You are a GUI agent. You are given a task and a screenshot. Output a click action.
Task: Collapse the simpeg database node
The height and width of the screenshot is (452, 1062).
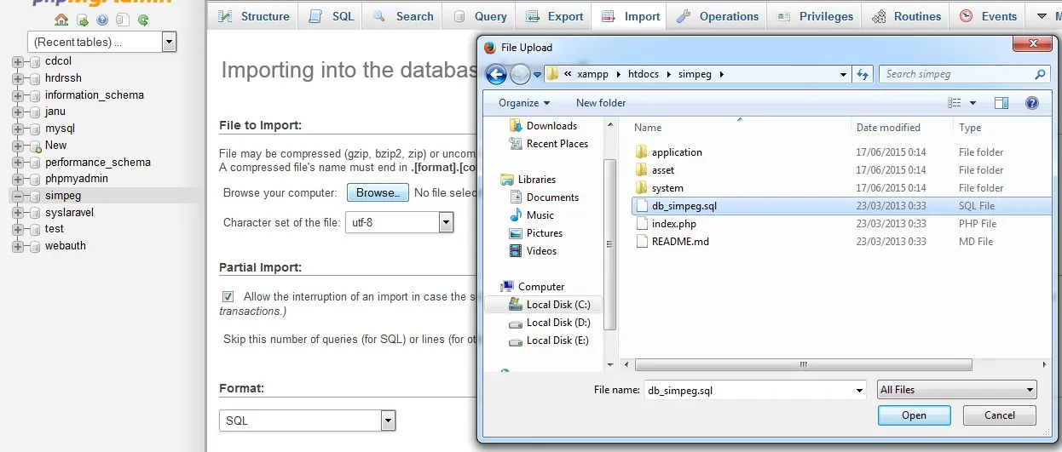17,196
